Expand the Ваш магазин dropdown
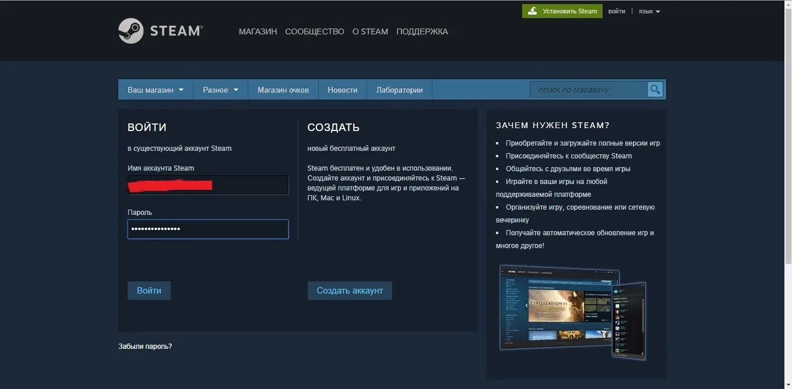 tap(156, 90)
